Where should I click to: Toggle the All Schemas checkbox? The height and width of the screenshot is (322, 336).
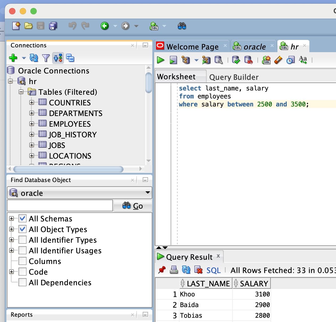pos(22,218)
